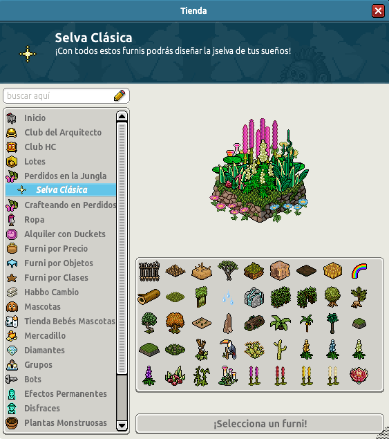Select the waterfall rock furni
389x439 pixels.
coord(254,297)
